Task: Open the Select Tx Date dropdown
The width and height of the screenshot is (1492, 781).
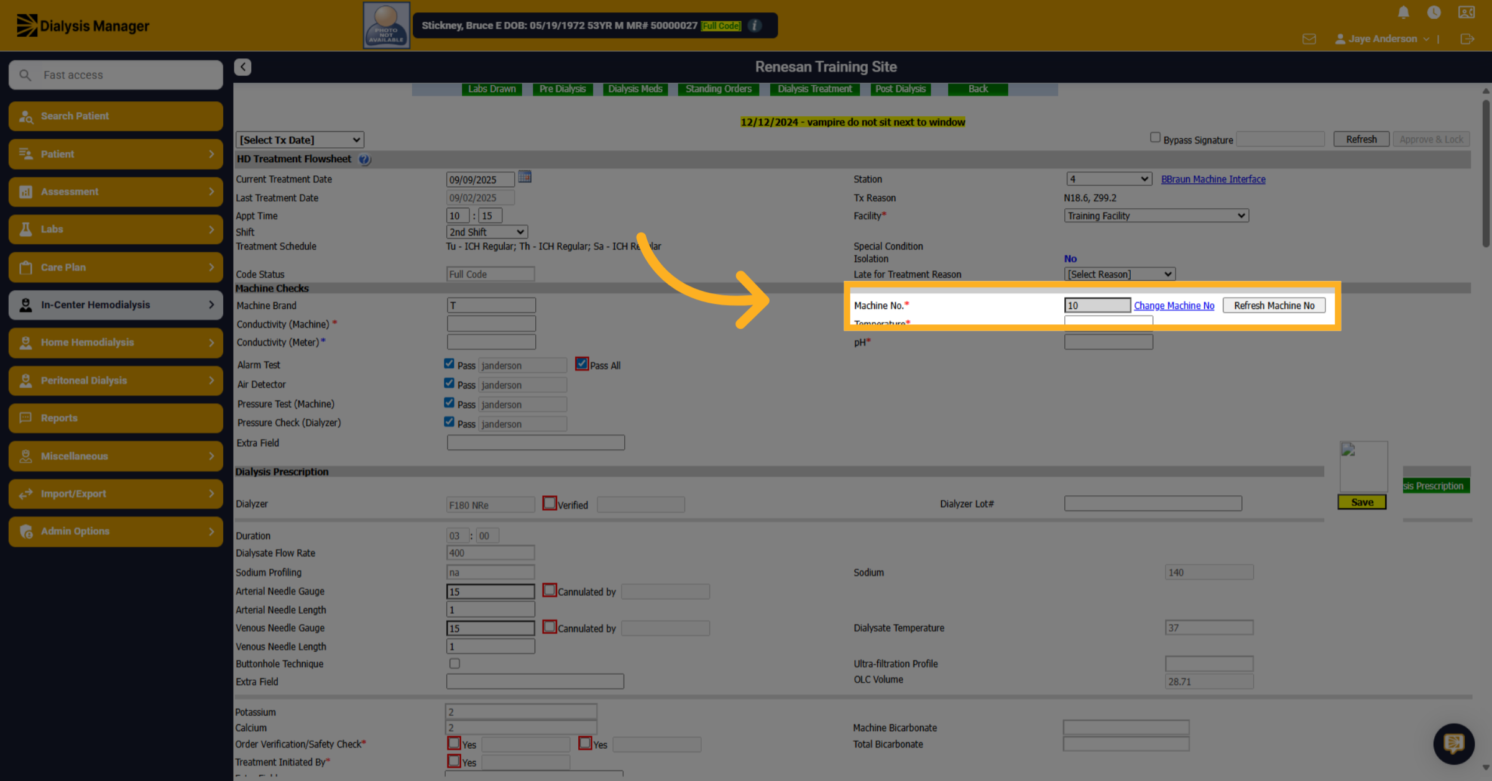Action: coord(300,140)
